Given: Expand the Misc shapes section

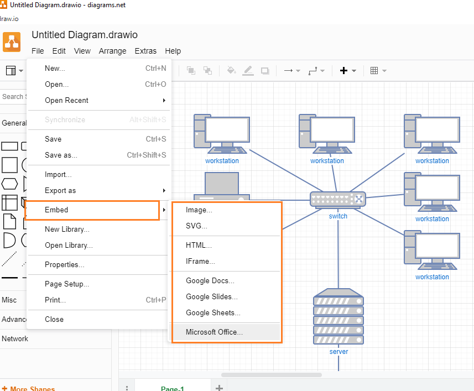Looking at the screenshot, I should 13,300.
